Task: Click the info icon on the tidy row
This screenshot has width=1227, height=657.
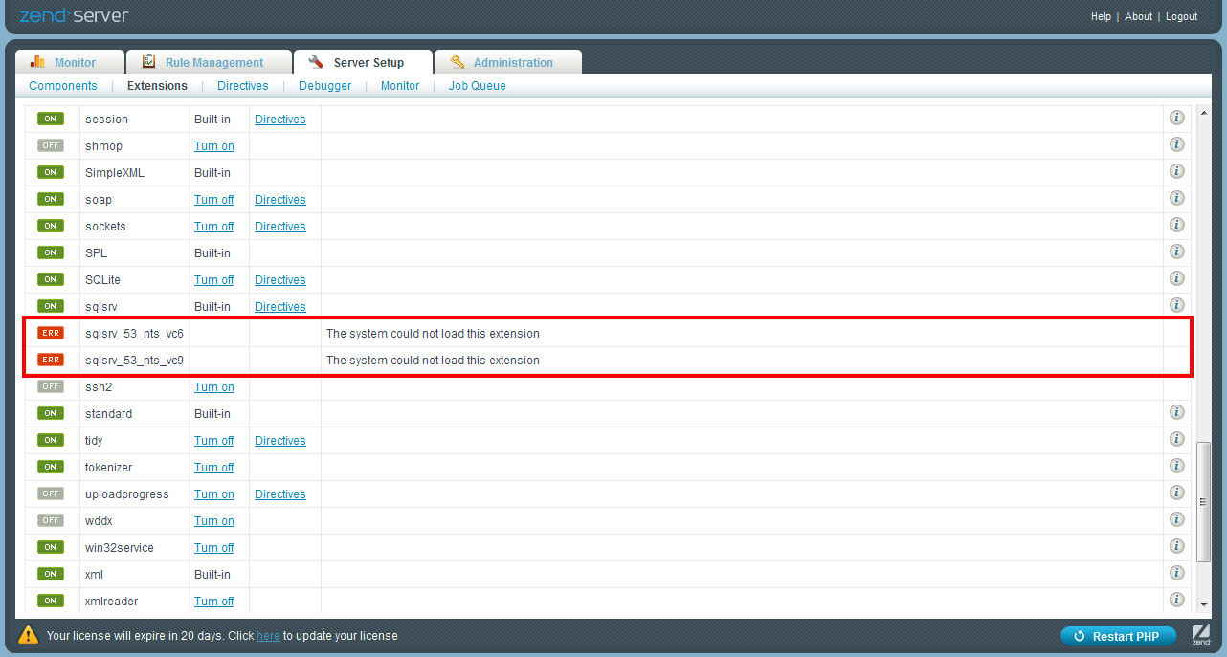Action: coord(1176,439)
